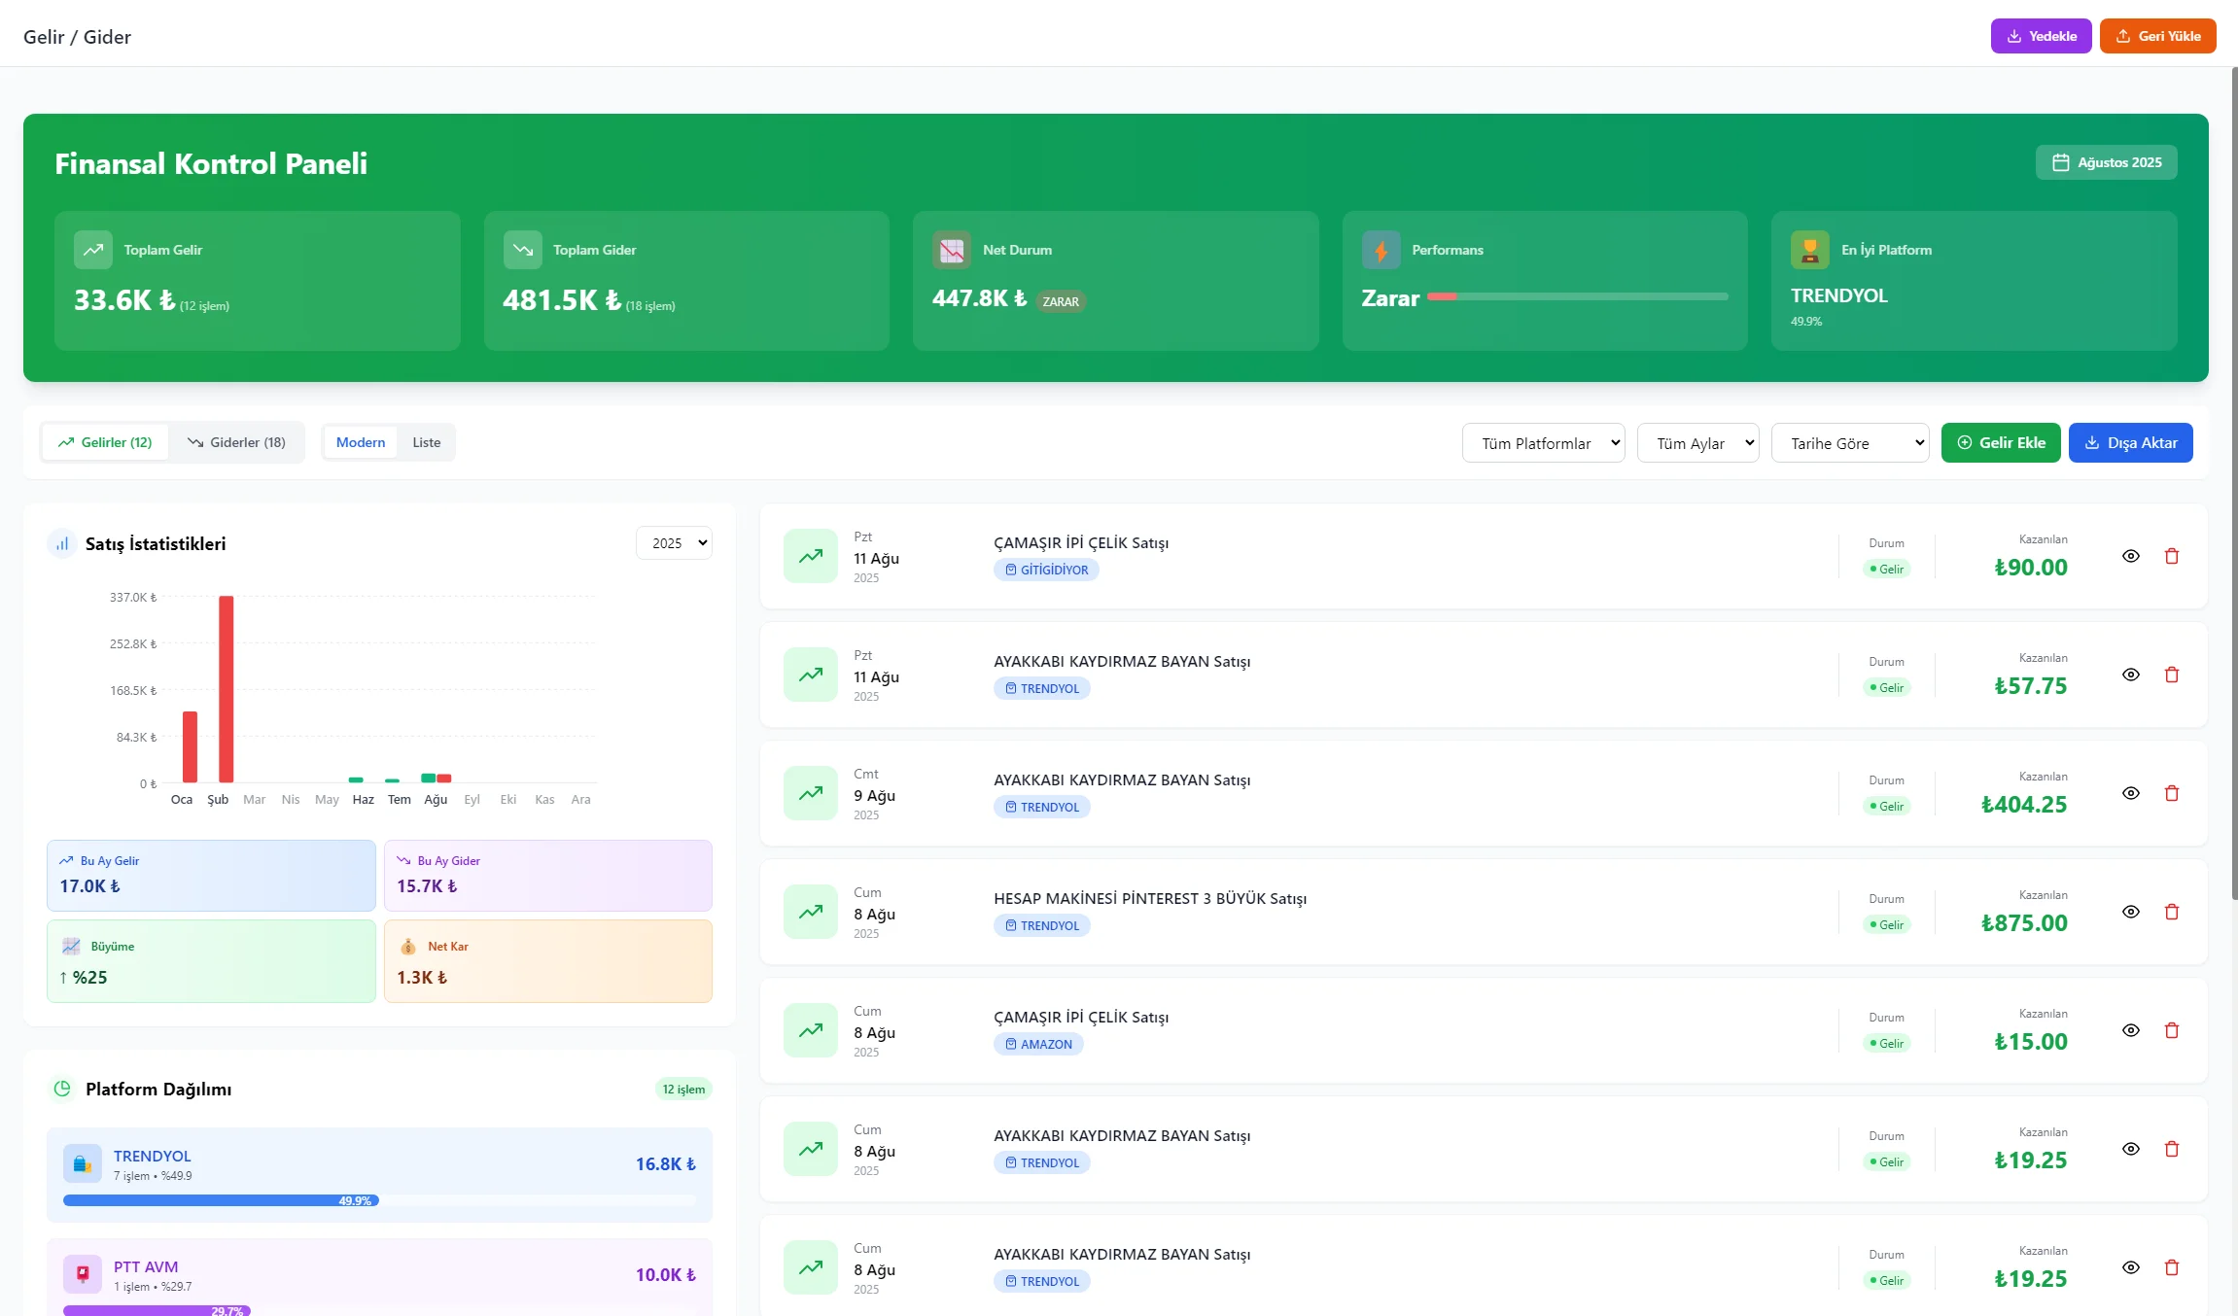
Task: Click the Platform Dağılımı pie chart icon
Action: click(x=62, y=1089)
